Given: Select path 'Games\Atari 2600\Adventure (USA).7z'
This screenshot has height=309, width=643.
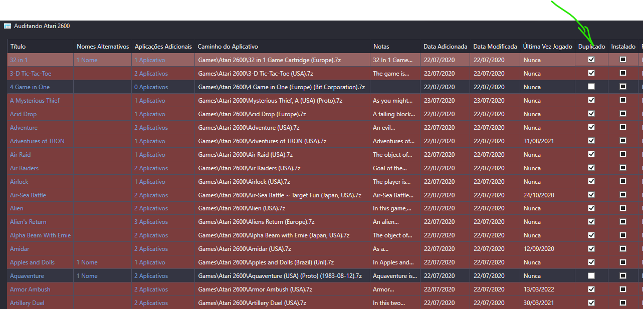Looking at the screenshot, I should pos(249,128).
